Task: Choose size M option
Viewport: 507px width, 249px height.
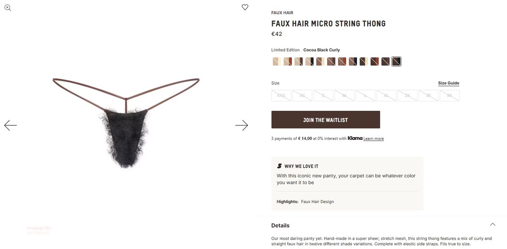Action: click(x=344, y=96)
